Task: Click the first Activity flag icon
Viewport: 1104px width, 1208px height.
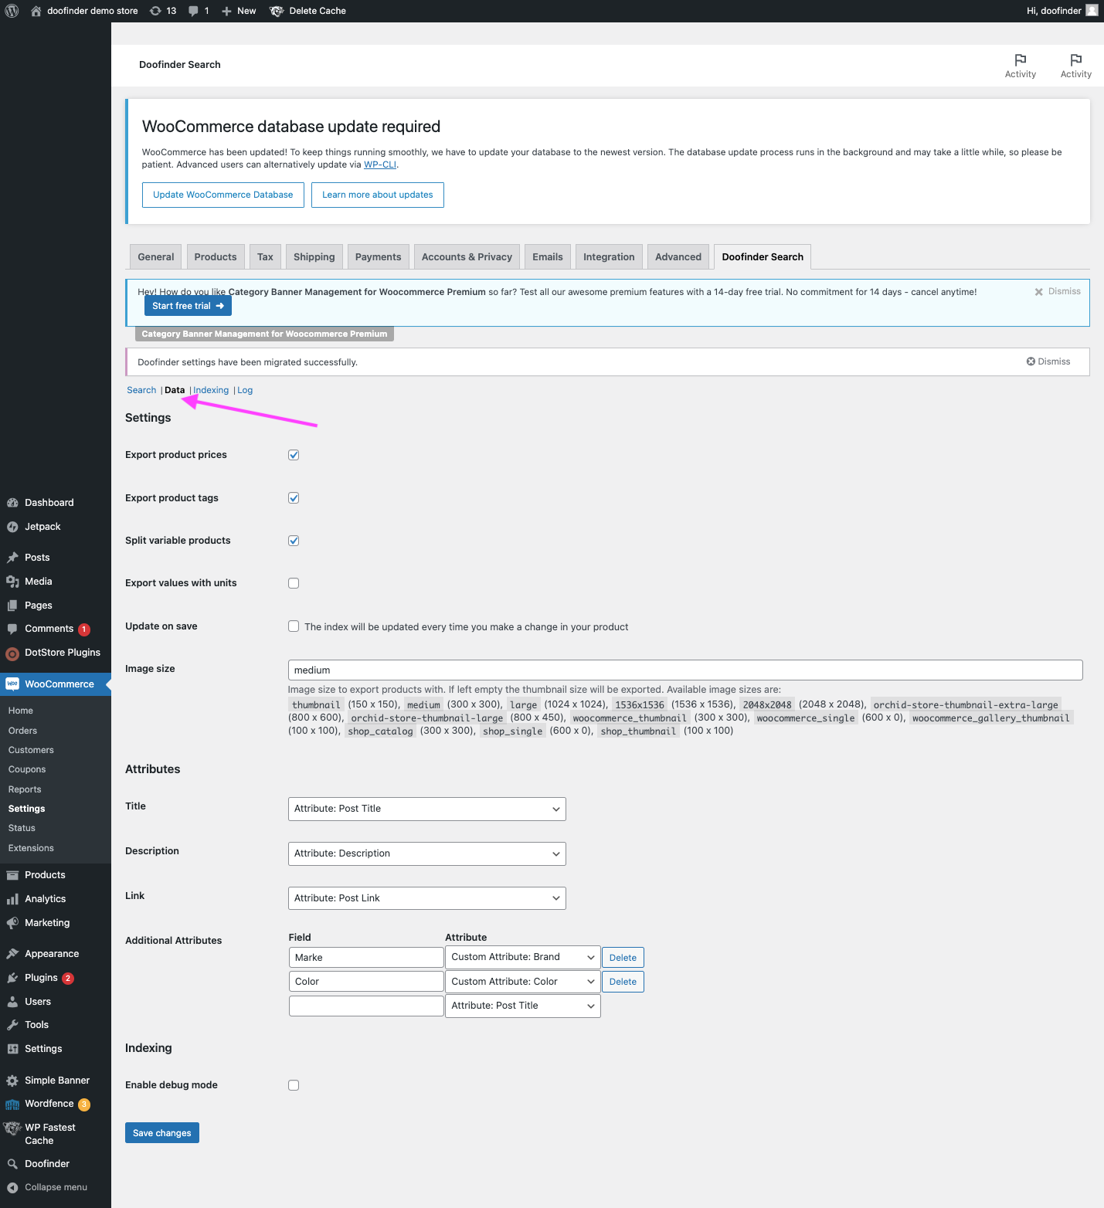Action: click(x=1020, y=59)
